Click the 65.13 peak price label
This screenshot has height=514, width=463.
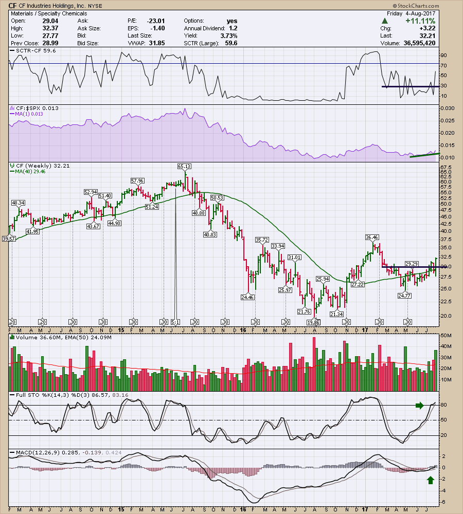coord(184,167)
